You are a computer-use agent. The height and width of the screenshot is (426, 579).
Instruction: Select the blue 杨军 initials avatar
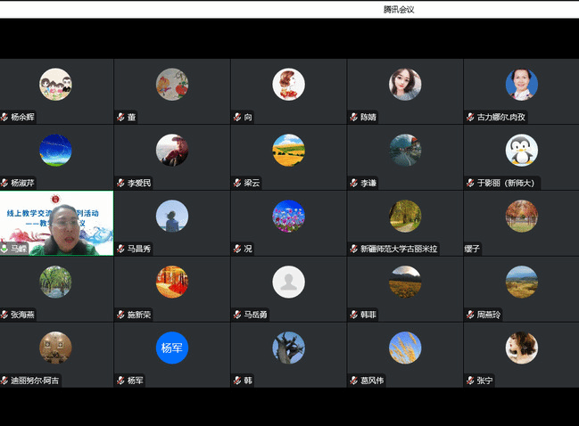click(172, 348)
